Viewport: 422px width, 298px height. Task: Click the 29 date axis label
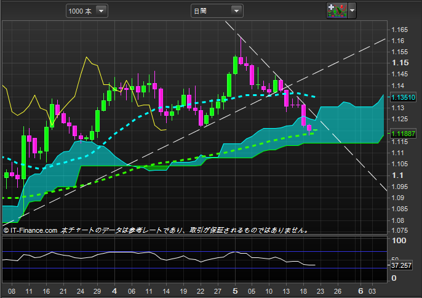(x=97, y=291)
